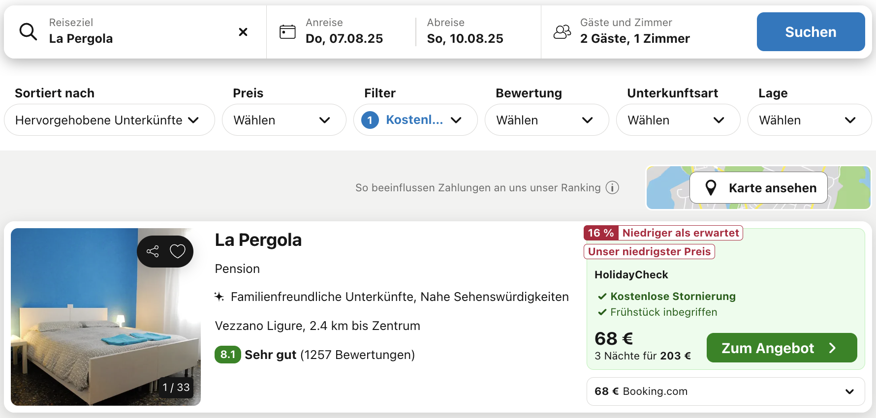Click the HolidayCheck provider label

(631, 275)
